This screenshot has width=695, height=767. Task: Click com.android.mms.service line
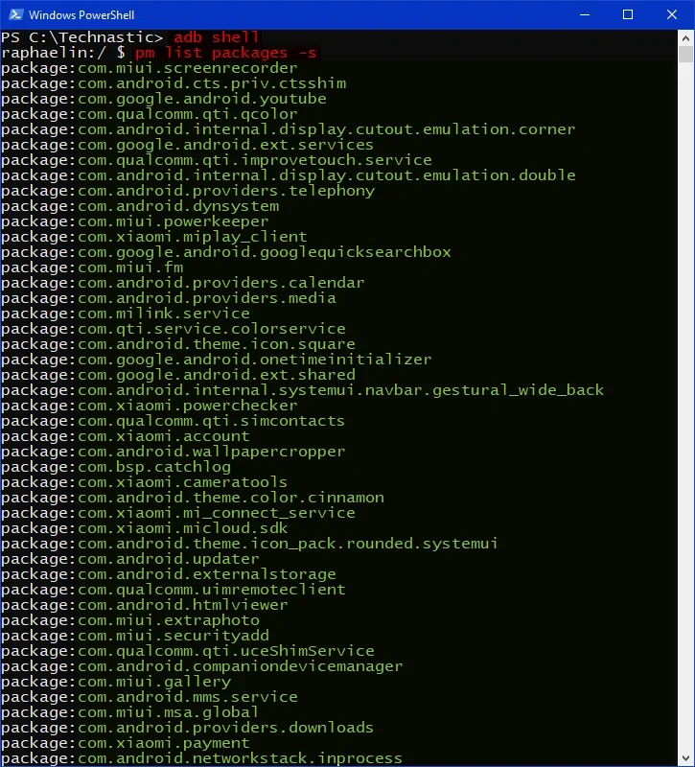pos(150,697)
